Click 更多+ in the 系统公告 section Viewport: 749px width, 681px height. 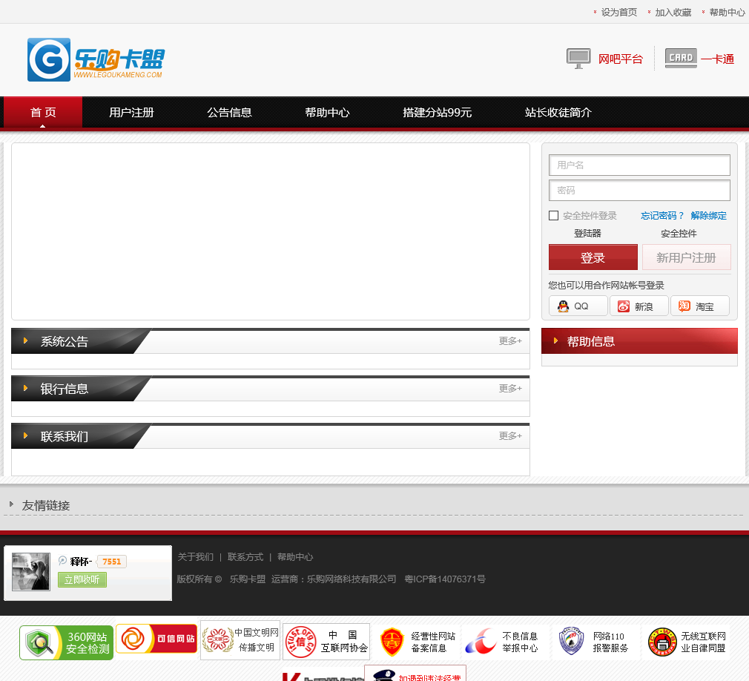tap(510, 340)
